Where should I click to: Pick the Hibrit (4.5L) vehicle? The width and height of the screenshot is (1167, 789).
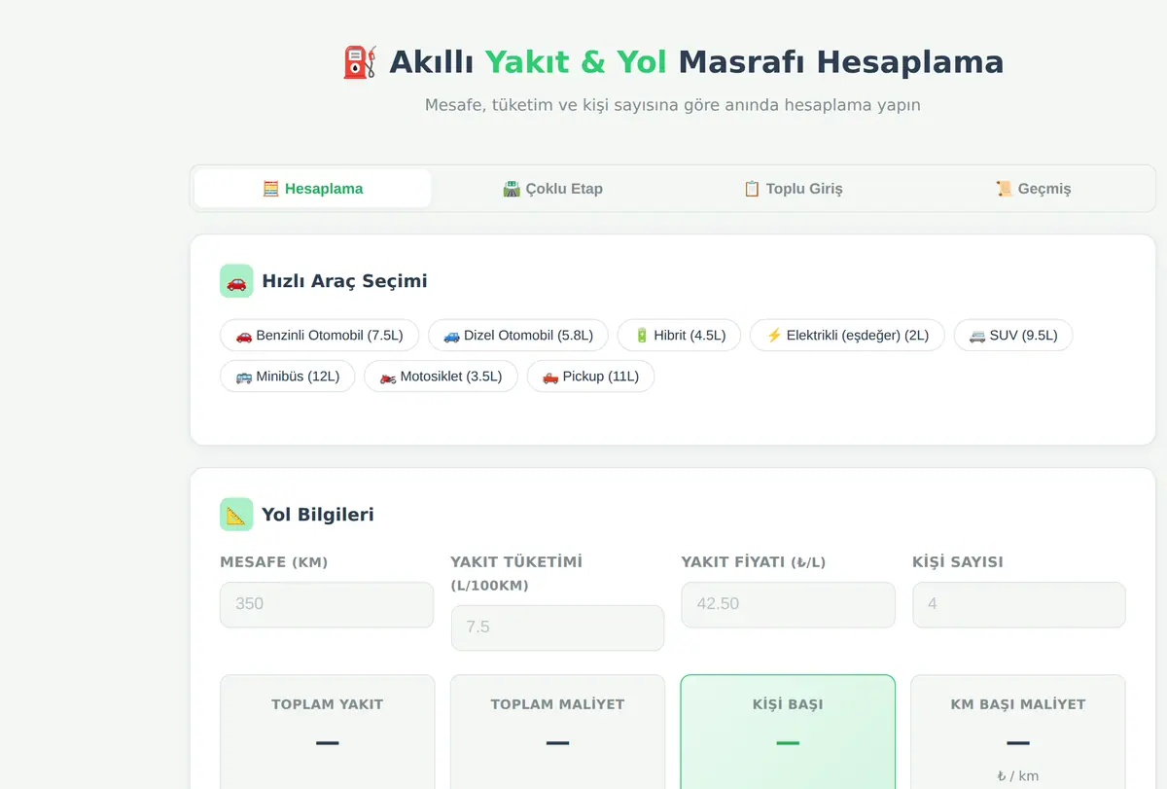(x=679, y=336)
